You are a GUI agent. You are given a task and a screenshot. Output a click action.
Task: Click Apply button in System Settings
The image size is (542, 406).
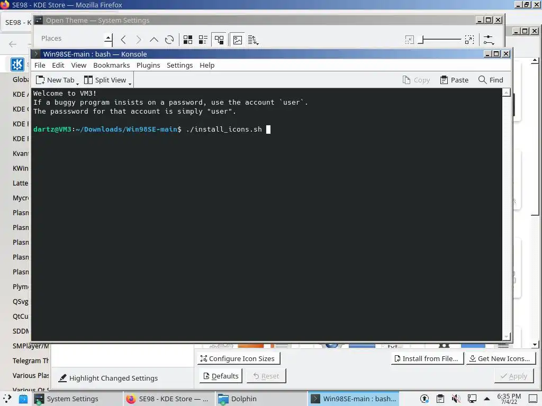(514, 376)
